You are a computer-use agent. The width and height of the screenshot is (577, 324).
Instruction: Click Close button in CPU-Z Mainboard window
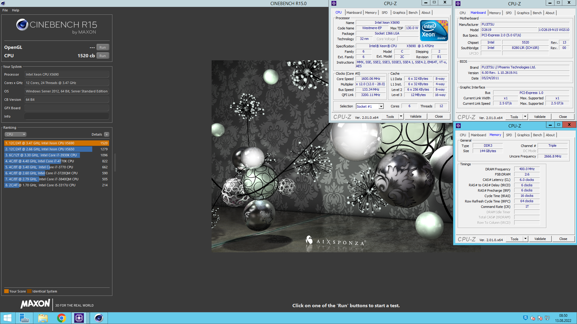(x=563, y=117)
